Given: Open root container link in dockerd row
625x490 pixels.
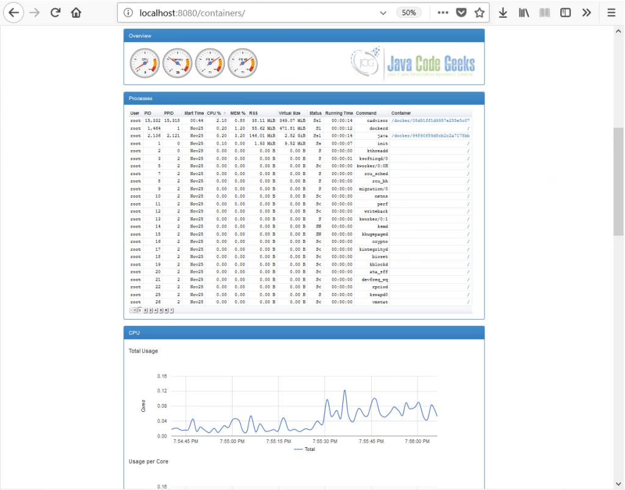Looking at the screenshot, I should pos(468,128).
